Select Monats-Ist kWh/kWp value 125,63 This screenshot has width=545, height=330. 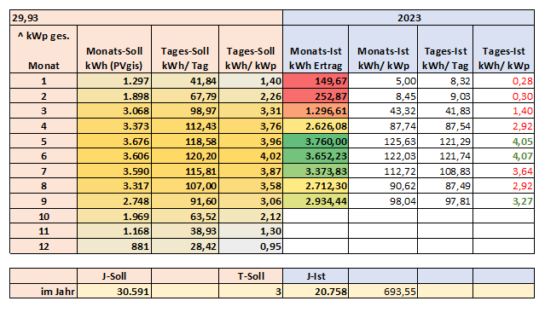coord(383,142)
